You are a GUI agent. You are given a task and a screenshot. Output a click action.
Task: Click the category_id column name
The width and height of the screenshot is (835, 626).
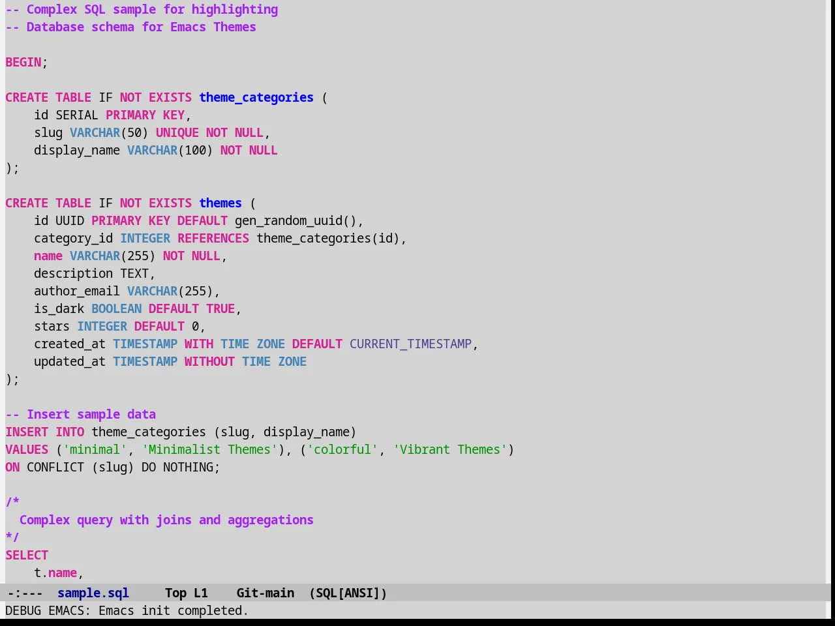point(73,238)
